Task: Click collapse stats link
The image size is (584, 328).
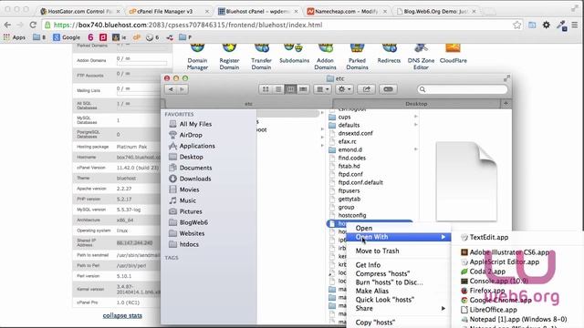Action: 122,315
